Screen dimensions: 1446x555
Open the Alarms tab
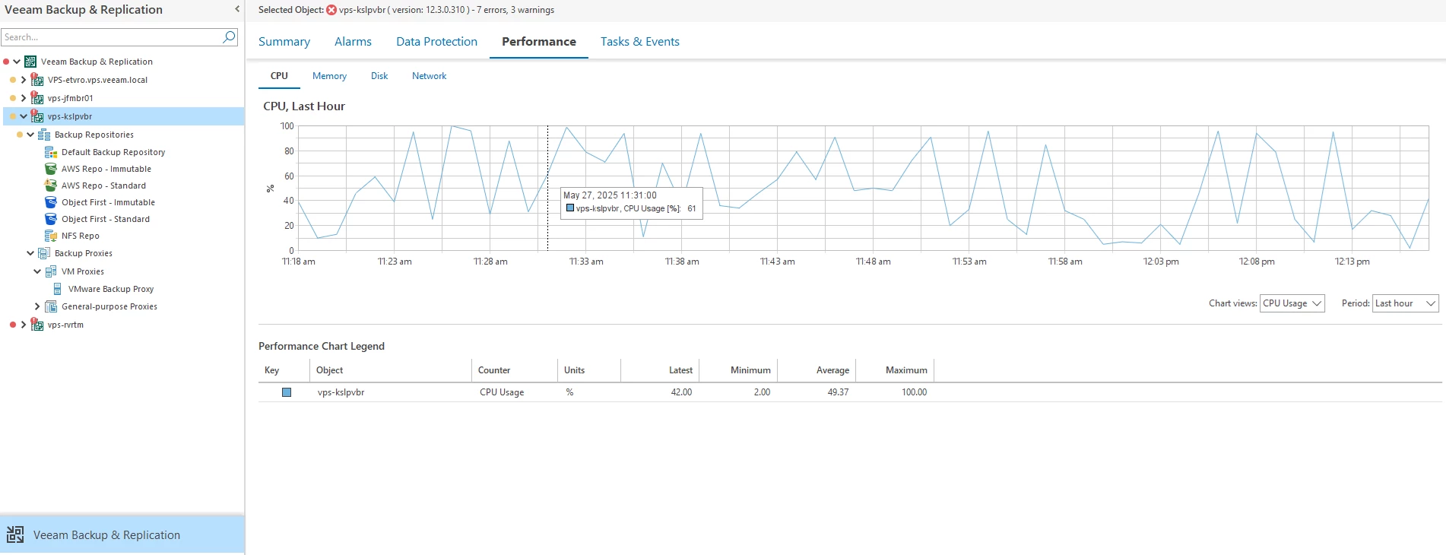pos(353,42)
